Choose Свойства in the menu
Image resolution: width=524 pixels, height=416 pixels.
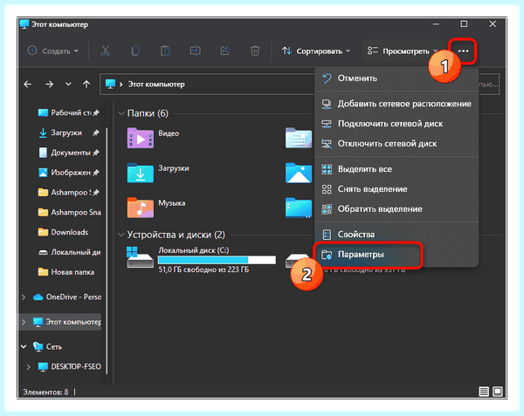pos(396,235)
